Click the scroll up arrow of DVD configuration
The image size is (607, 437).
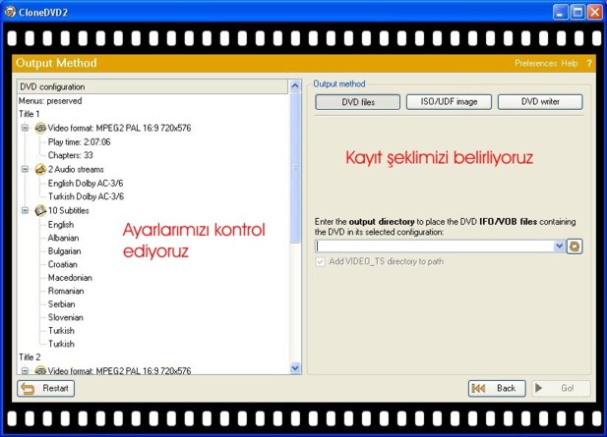pyautogui.click(x=295, y=85)
